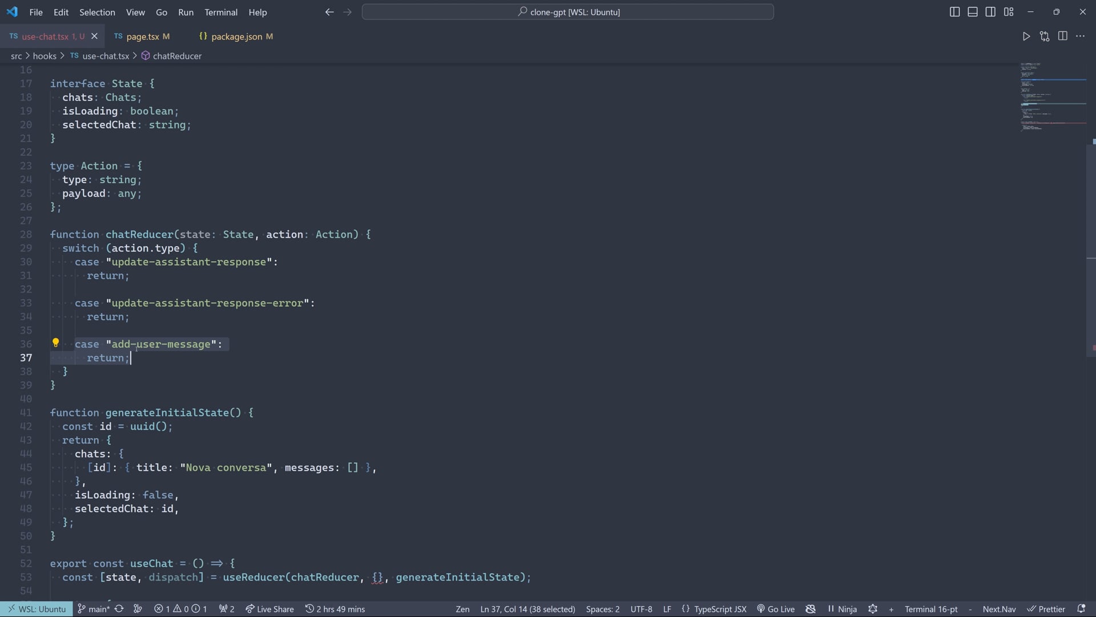
Task: Click the Customize Layout icon
Action: (x=1009, y=12)
